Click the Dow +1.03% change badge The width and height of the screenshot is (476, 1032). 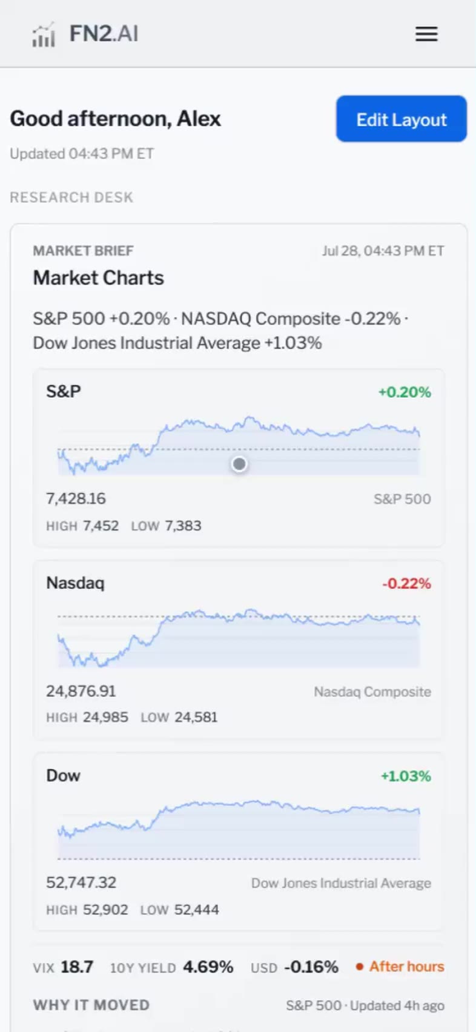click(x=406, y=776)
